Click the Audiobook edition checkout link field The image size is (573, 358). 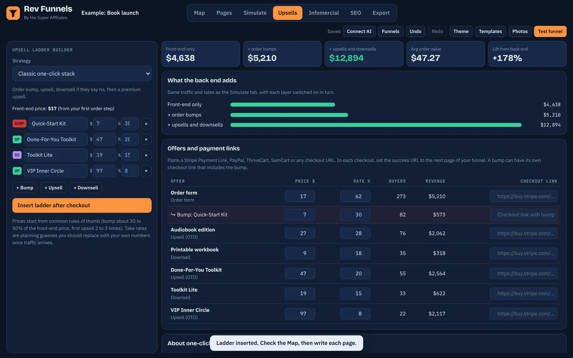coord(524,233)
